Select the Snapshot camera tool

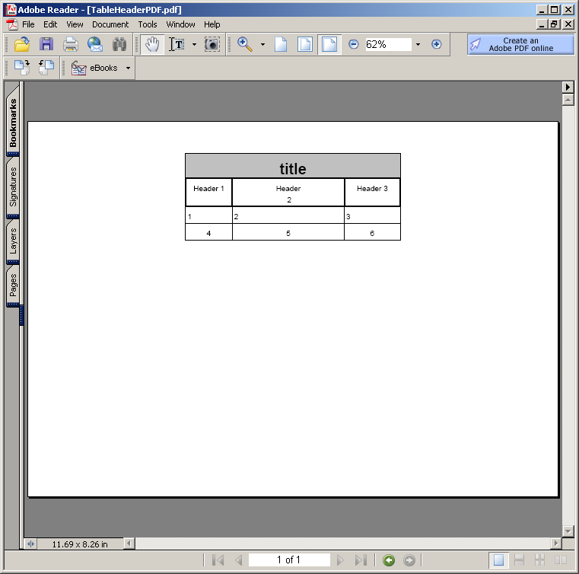click(x=212, y=44)
